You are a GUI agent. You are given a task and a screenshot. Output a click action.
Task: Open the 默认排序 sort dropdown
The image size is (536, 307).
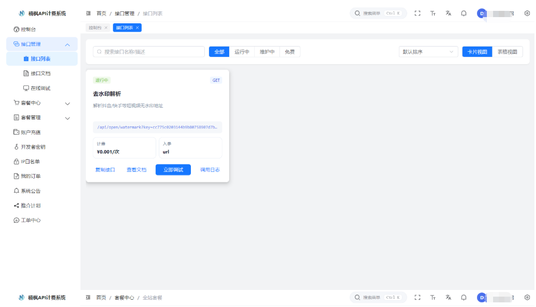click(428, 52)
